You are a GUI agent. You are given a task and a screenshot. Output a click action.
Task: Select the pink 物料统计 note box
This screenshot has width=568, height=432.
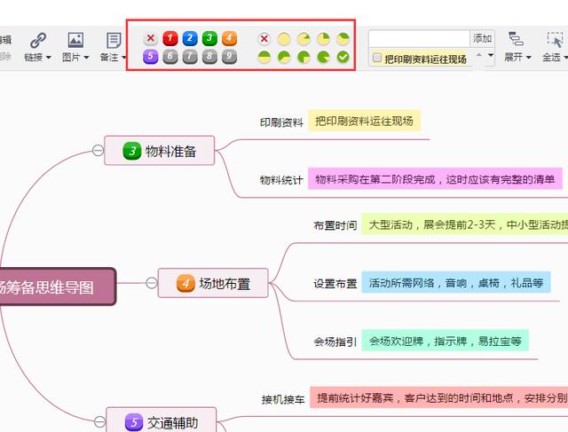pos(435,179)
